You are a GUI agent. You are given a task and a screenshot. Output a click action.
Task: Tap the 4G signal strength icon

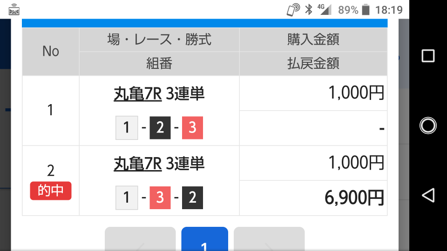click(325, 10)
